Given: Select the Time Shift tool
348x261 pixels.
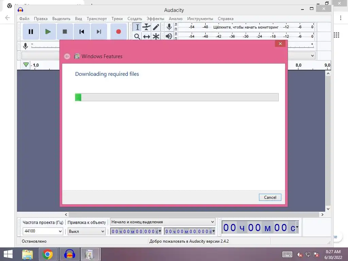Looking at the screenshot, I should 146,36.
